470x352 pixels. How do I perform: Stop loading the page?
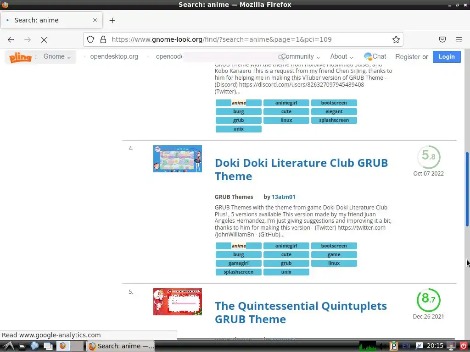coord(44,39)
